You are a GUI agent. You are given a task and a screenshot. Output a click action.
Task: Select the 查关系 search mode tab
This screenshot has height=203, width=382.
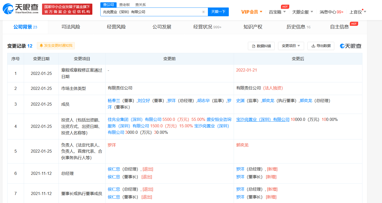point(141,5)
